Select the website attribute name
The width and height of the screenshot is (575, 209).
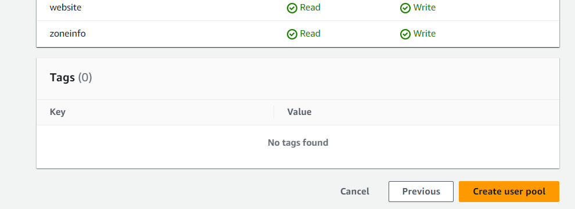(66, 8)
